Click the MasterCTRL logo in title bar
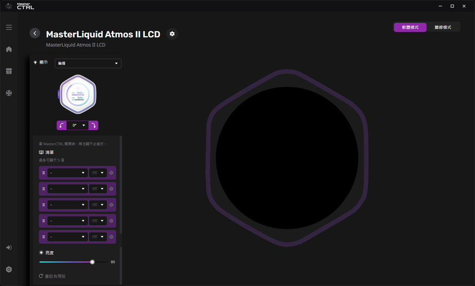475x286 pixels. 20,6
